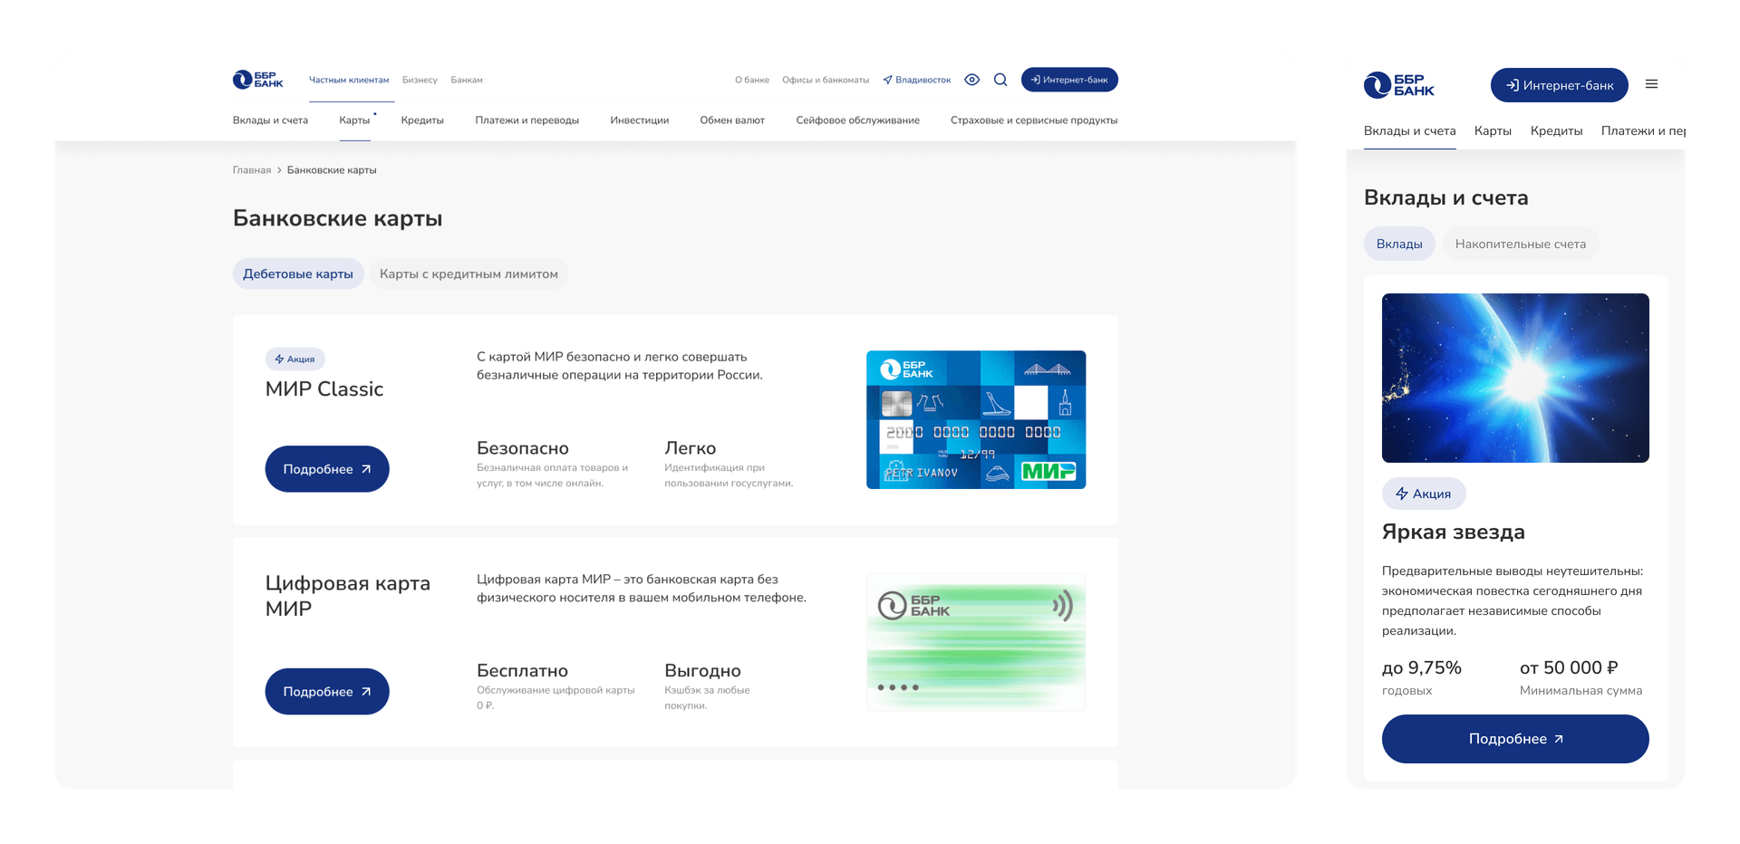Click the BBR Bank logo in desktop header
Viewport: 1740px width, 844px height.
[257, 80]
